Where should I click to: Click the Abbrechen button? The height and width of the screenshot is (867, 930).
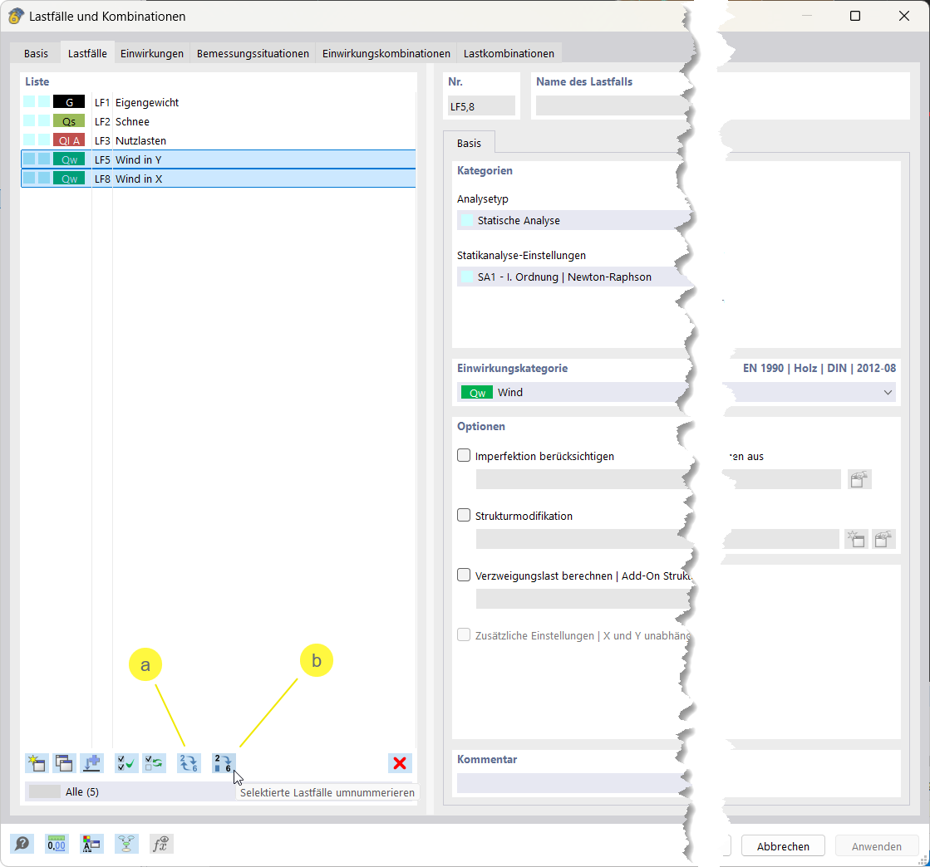point(783,845)
